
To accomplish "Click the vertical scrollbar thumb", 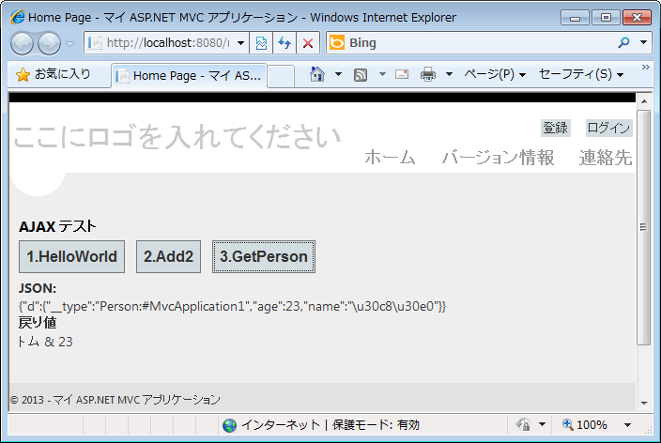I will (x=644, y=228).
